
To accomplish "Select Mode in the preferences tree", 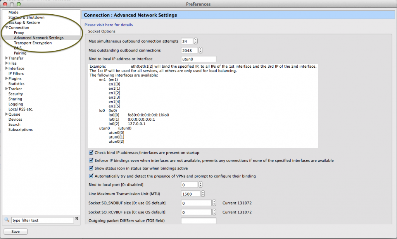I will coord(13,12).
